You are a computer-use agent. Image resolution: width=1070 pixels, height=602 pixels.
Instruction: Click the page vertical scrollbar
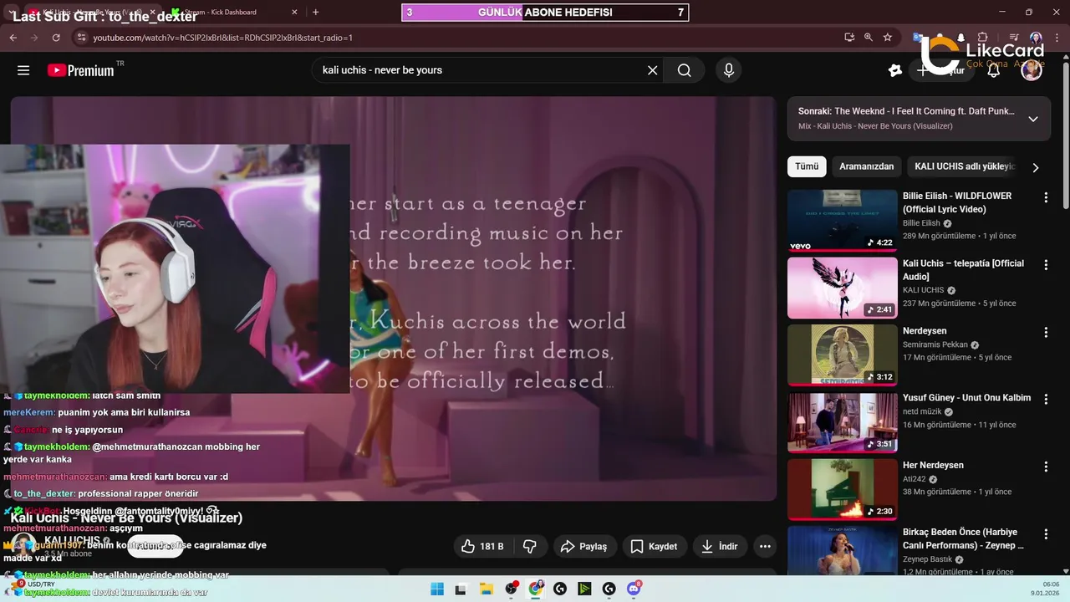point(1066,134)
